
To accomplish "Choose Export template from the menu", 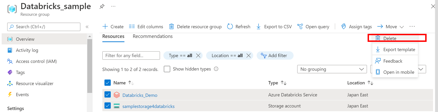I will 395,50.
